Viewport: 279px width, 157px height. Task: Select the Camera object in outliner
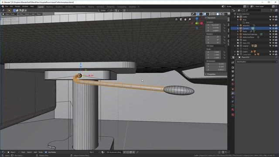pos(245,28)
